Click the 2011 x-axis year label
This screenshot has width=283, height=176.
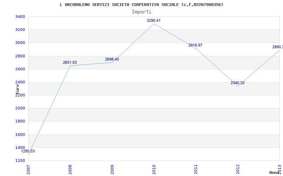(x=196, y=169)
